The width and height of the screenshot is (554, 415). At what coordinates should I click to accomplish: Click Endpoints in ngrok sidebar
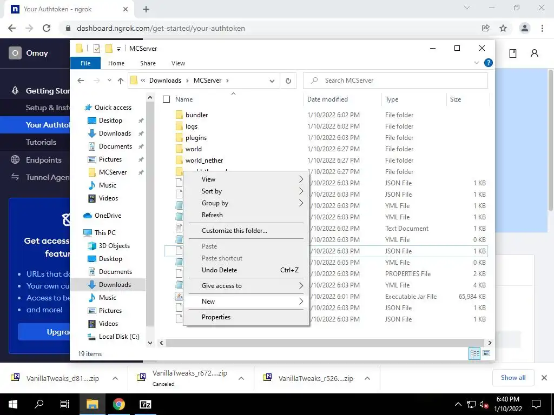[x=43, y=160]
